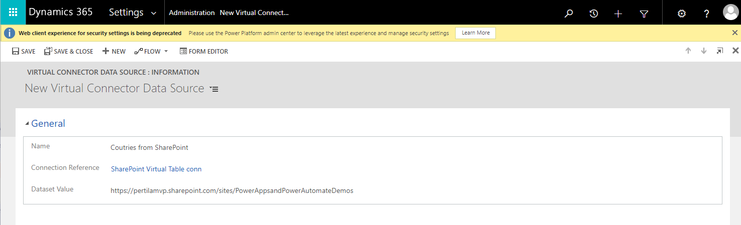Click the Learn More button
This screenshot has width=741, height=225.
[x=475, y=33]
